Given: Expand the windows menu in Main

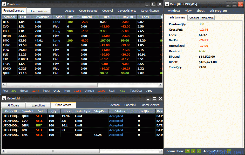Looking at the screenshot, I should click(x=174, y=11).
